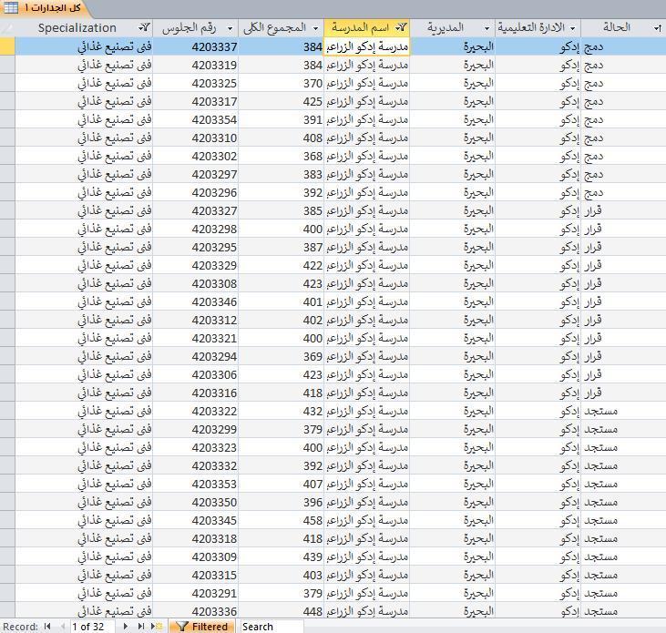Open Specialization column filter dropdown
This screenshot has width=666, height=633.
tap(144, 28)
